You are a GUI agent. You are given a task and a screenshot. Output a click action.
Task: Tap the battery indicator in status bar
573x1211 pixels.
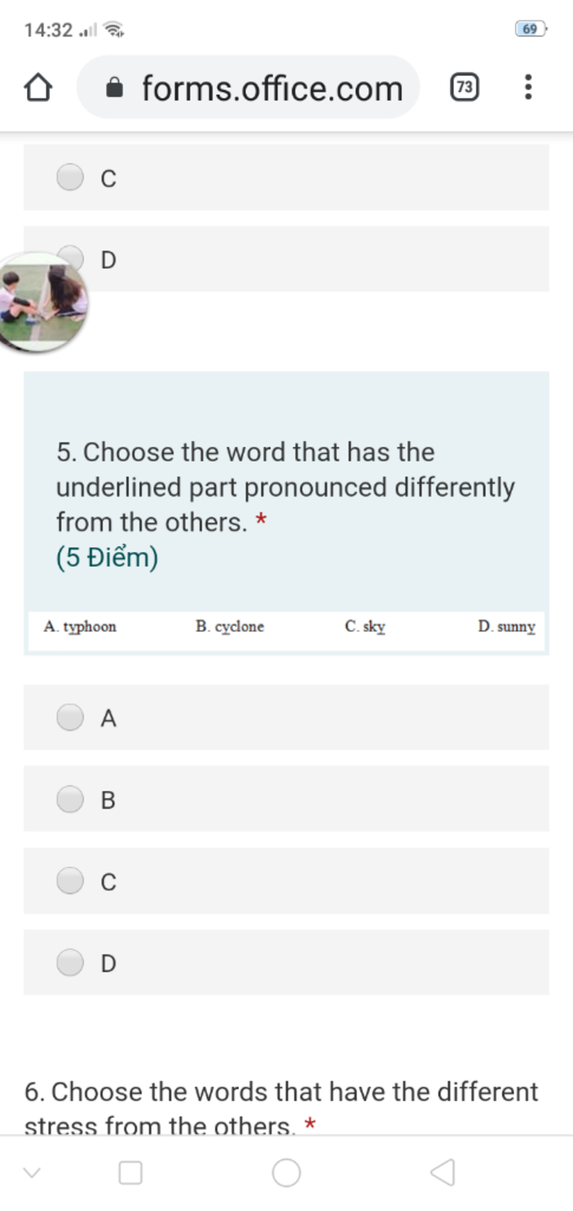pyautogui.click(x=530, y=29)
